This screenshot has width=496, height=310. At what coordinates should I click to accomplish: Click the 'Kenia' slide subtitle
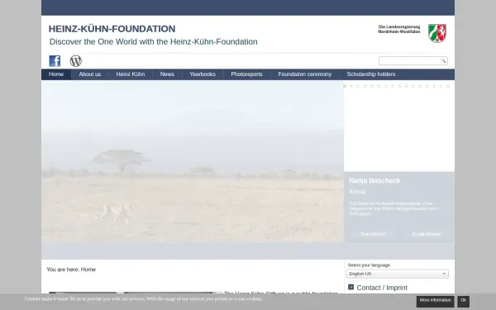tap(357, 192)
